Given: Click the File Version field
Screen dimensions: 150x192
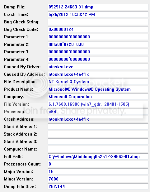Looking at the screenshot, I should (98, 104).
